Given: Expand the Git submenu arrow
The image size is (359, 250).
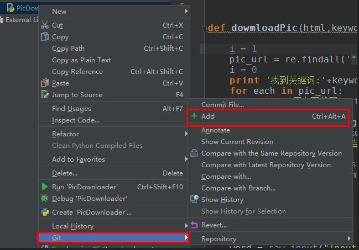Looking at the screenshot, I should pos(186,237).
